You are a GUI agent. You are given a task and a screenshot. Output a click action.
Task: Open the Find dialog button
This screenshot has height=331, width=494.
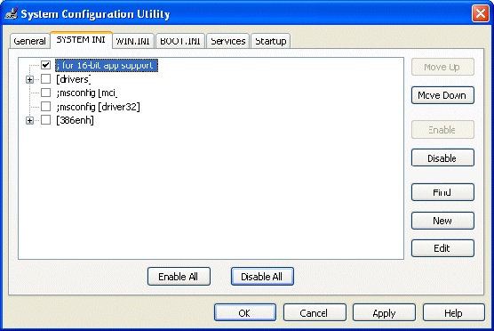442,192
